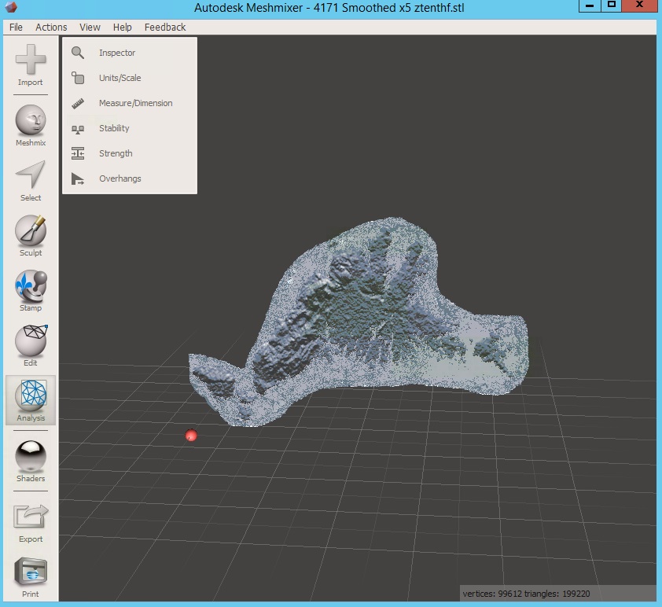Click the red pivot sphere marker

(x=191, y=435)
